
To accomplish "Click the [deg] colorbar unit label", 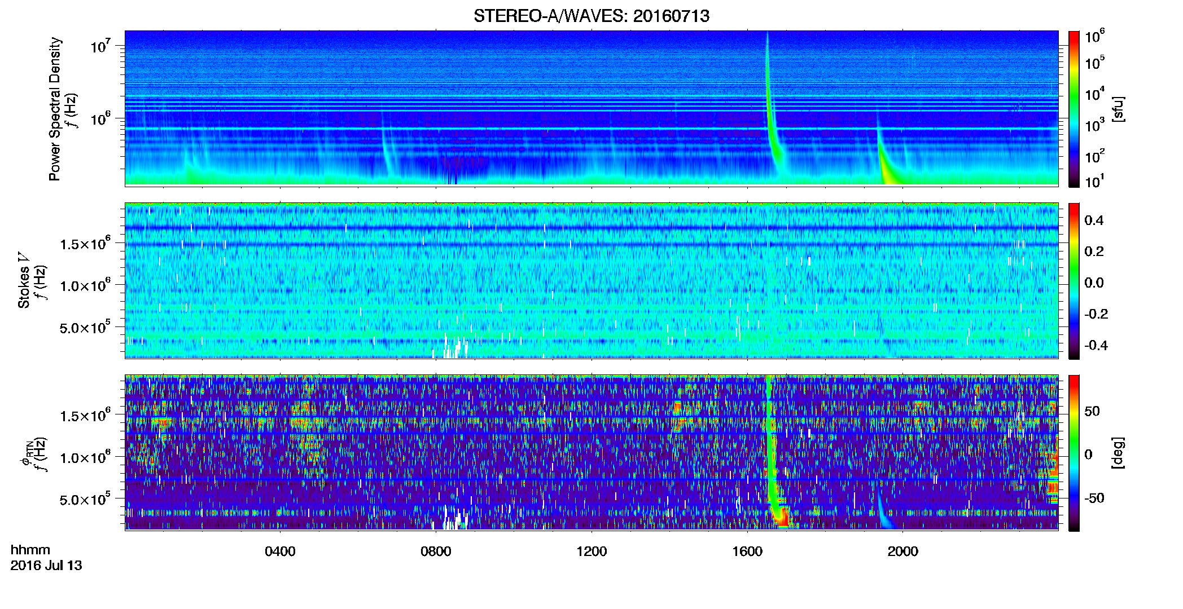I will (1118, 453).
